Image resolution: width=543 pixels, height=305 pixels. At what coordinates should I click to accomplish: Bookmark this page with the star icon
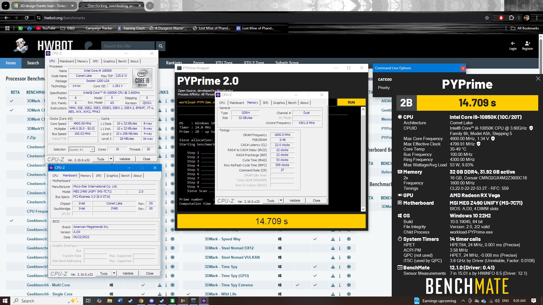click(487, 18)
